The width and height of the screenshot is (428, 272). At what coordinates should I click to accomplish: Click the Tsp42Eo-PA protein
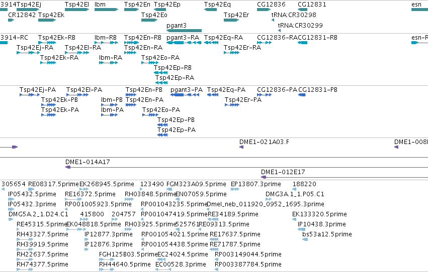click(x=150, y=115)
